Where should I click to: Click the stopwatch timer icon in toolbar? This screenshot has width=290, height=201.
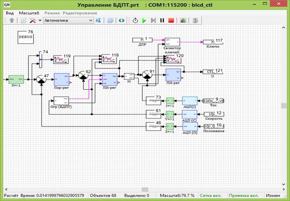(x=135, y=20)
